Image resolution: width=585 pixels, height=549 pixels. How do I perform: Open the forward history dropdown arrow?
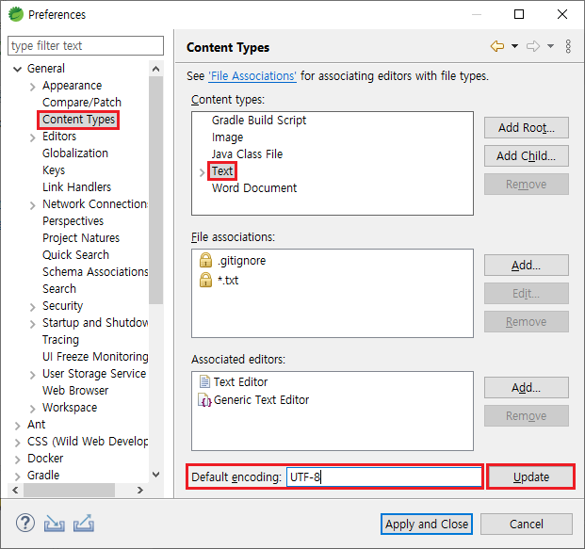(550, 46)
